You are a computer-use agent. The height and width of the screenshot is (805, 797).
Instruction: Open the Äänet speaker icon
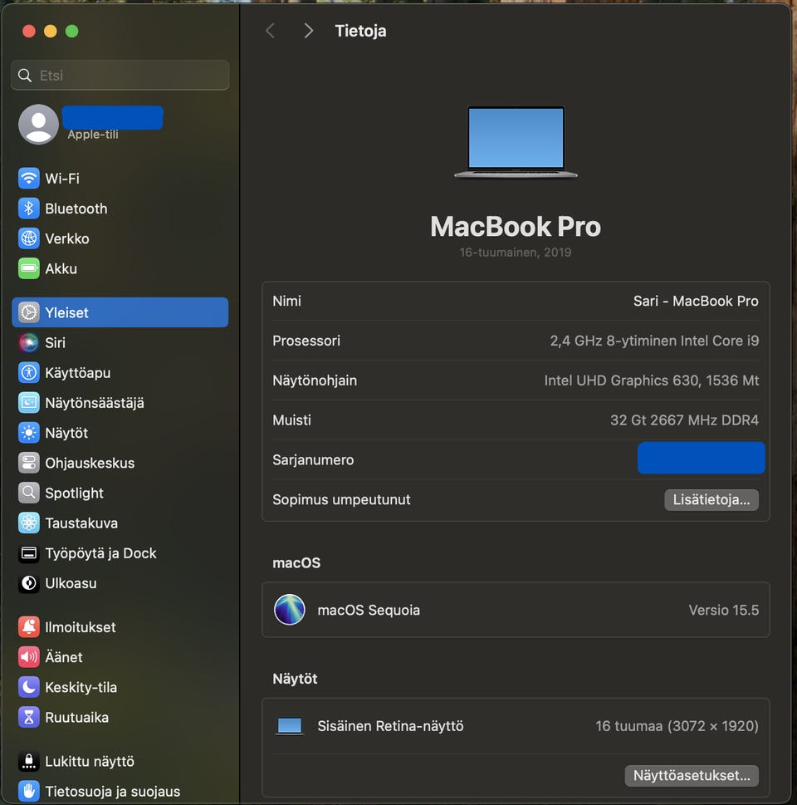pyautogui.click(x=29, y=656)
